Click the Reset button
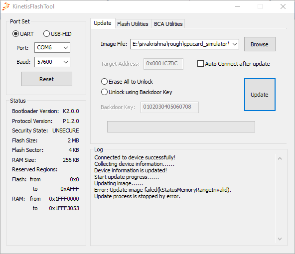Viewport: 295px width, 254px height. 47,79
